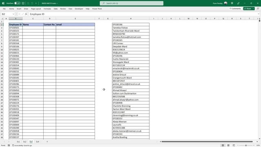Switch to Page Layout view icon

coord(228,145)
